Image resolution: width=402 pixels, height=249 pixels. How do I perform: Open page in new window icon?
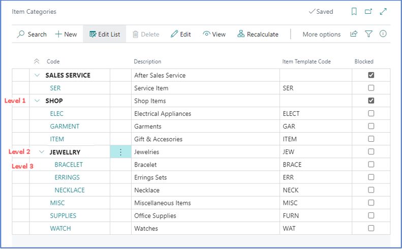[368, 12]
